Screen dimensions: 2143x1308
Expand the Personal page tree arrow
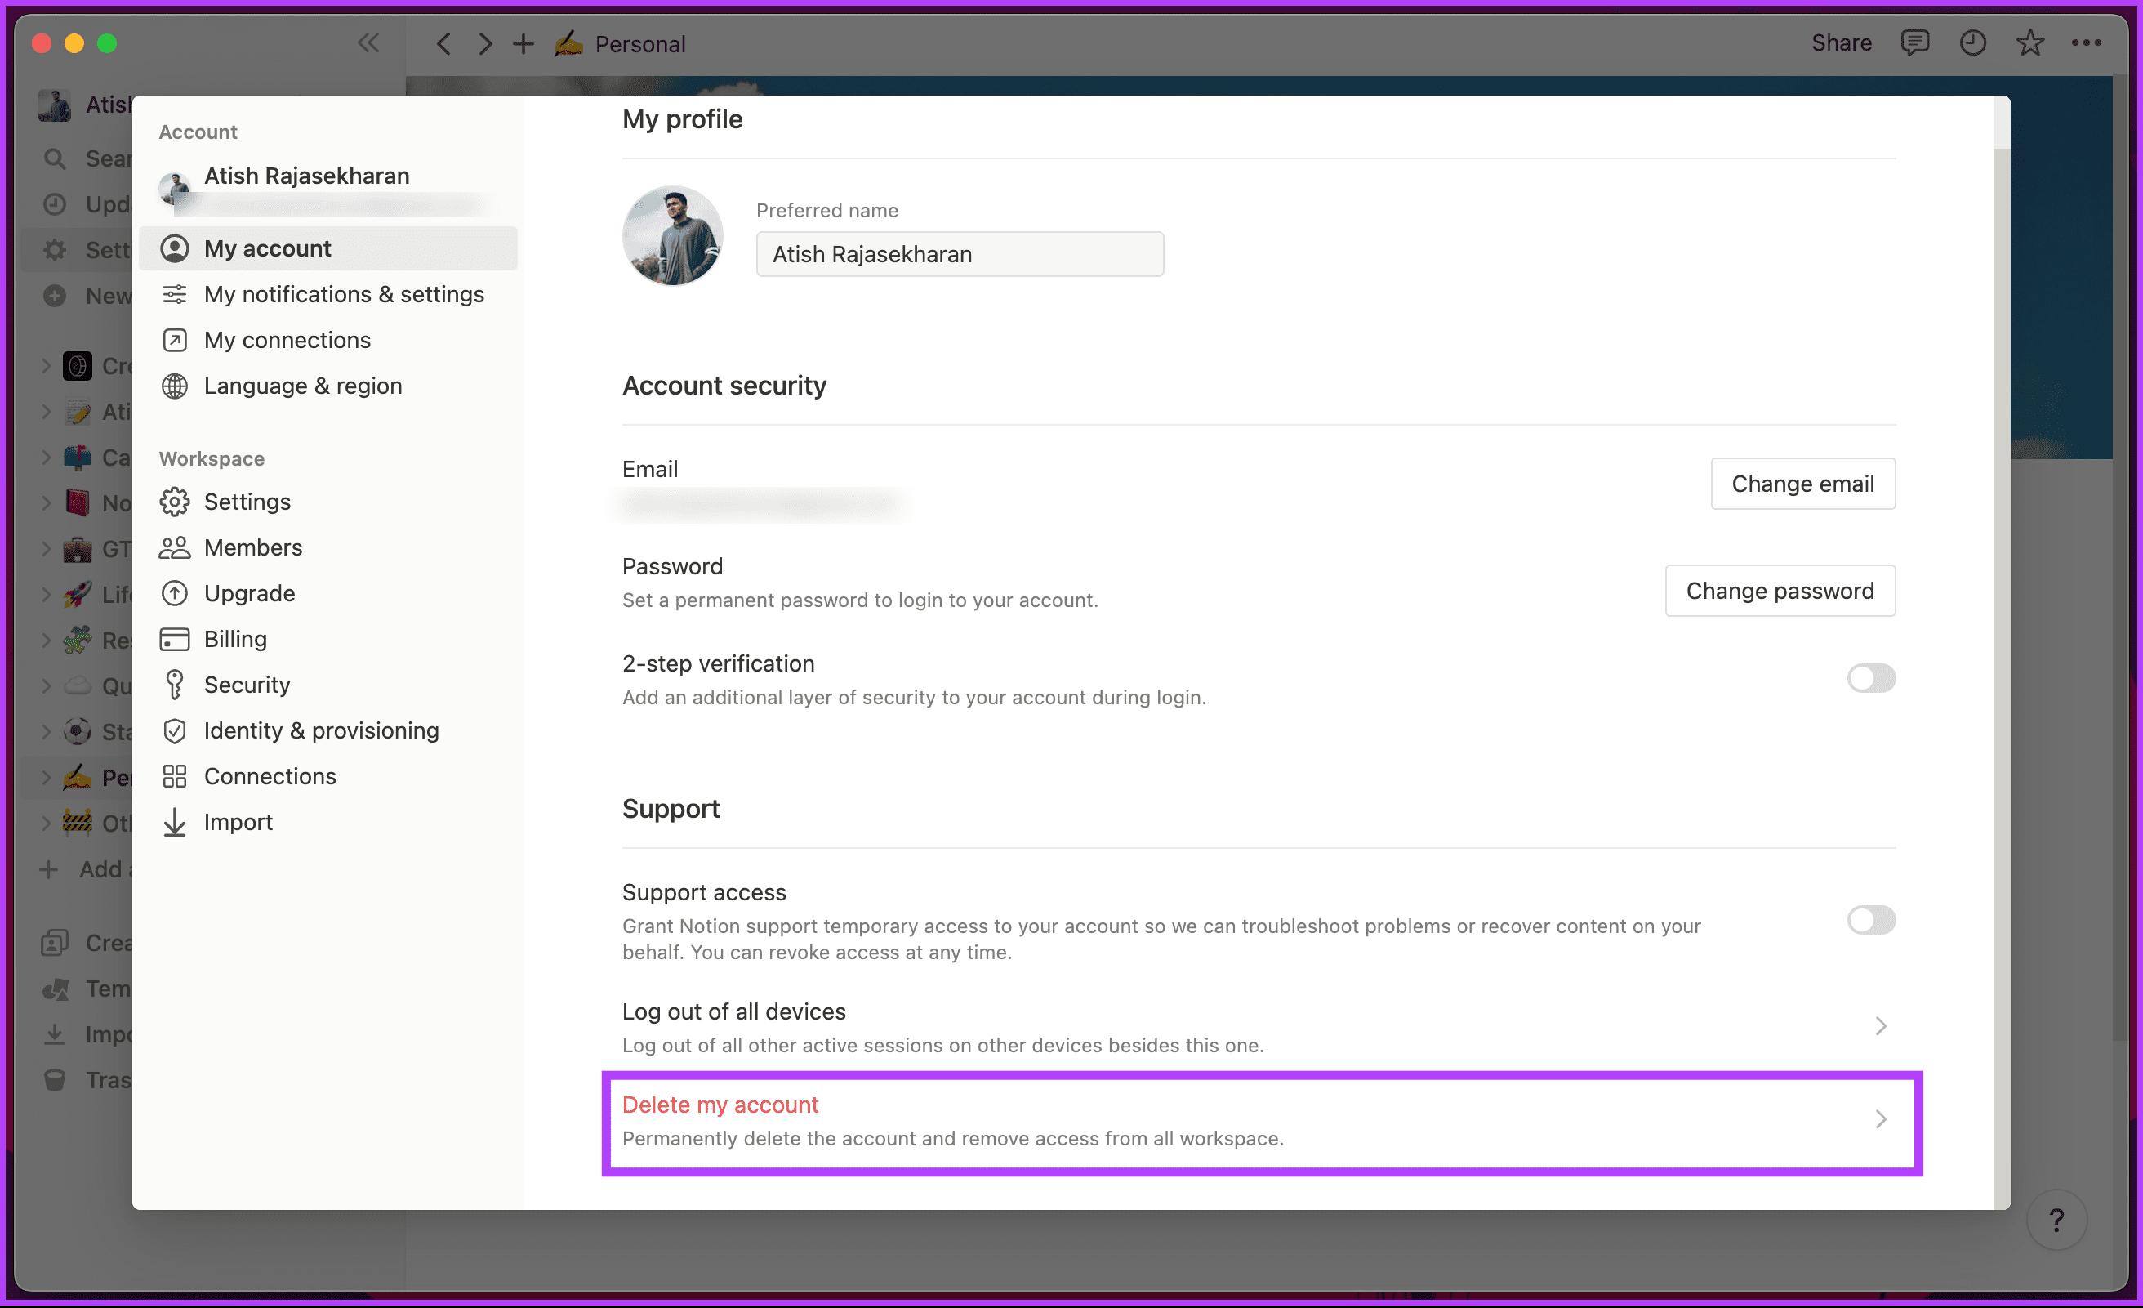(x=46, y=776)
